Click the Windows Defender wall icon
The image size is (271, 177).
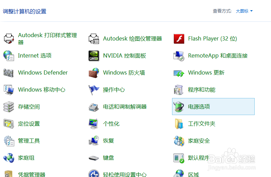tap(9, 73)
